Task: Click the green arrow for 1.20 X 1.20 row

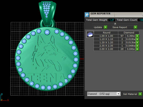Action: (137, 43)
